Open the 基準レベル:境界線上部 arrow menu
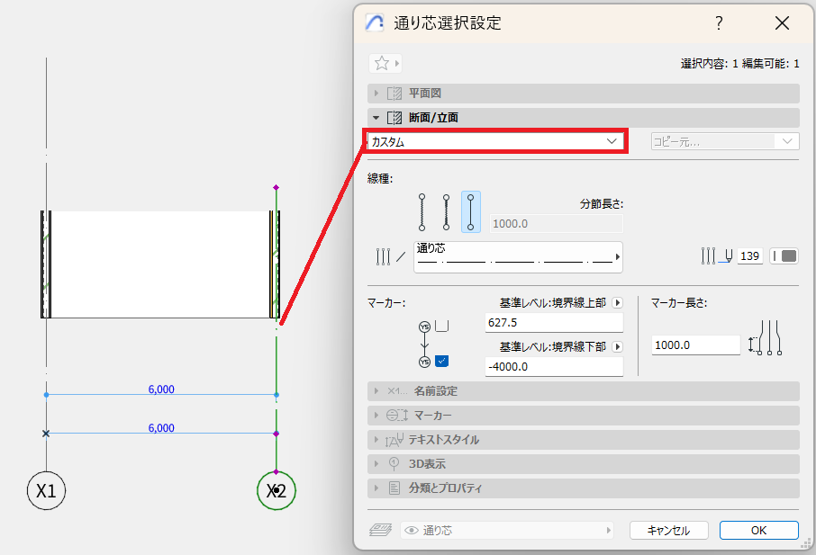Screen dimensions: 816x555 tap(618, 302)
